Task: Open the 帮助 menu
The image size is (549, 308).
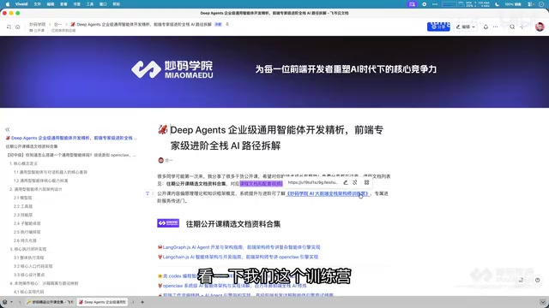Action: click(x=117, y=4)
